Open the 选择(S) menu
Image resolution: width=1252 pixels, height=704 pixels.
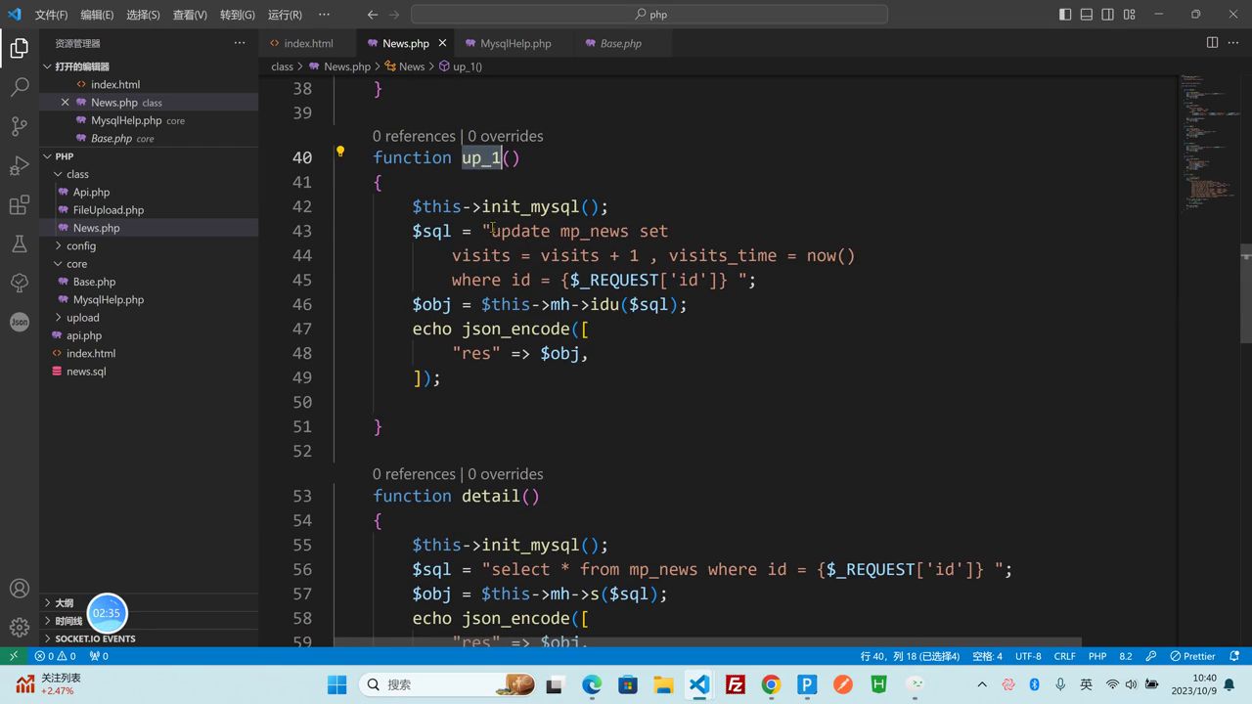tap(143, 15)
